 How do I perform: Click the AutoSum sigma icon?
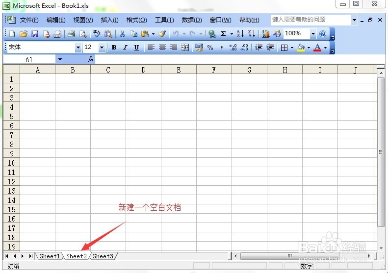coord(224,34)
